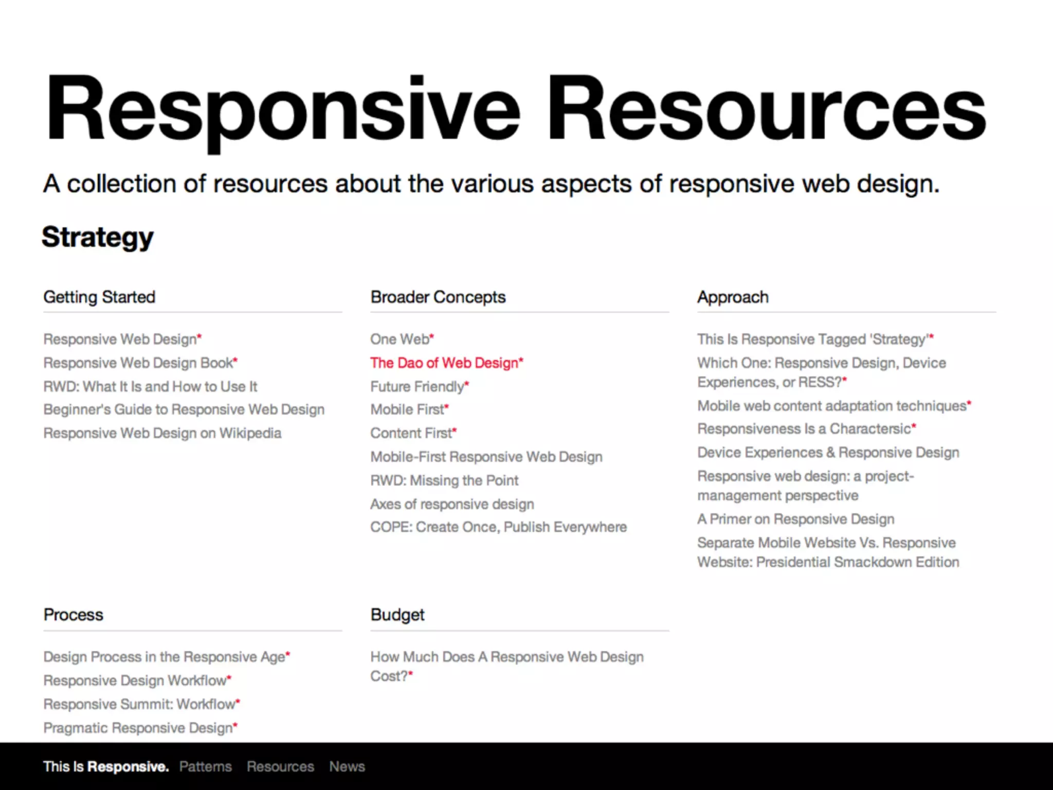Follow the Future Friendly link
Image resolution: width=1053 pixels, height=790 pixels.
click(x=417, y=387)
